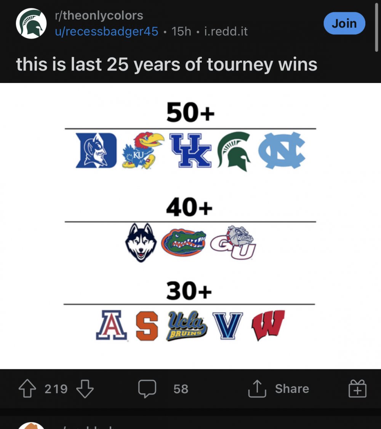Screen dimensions: 381x429
Task: Open the r/theonlycolors subreddit link
Action: [x=99, y=16]
